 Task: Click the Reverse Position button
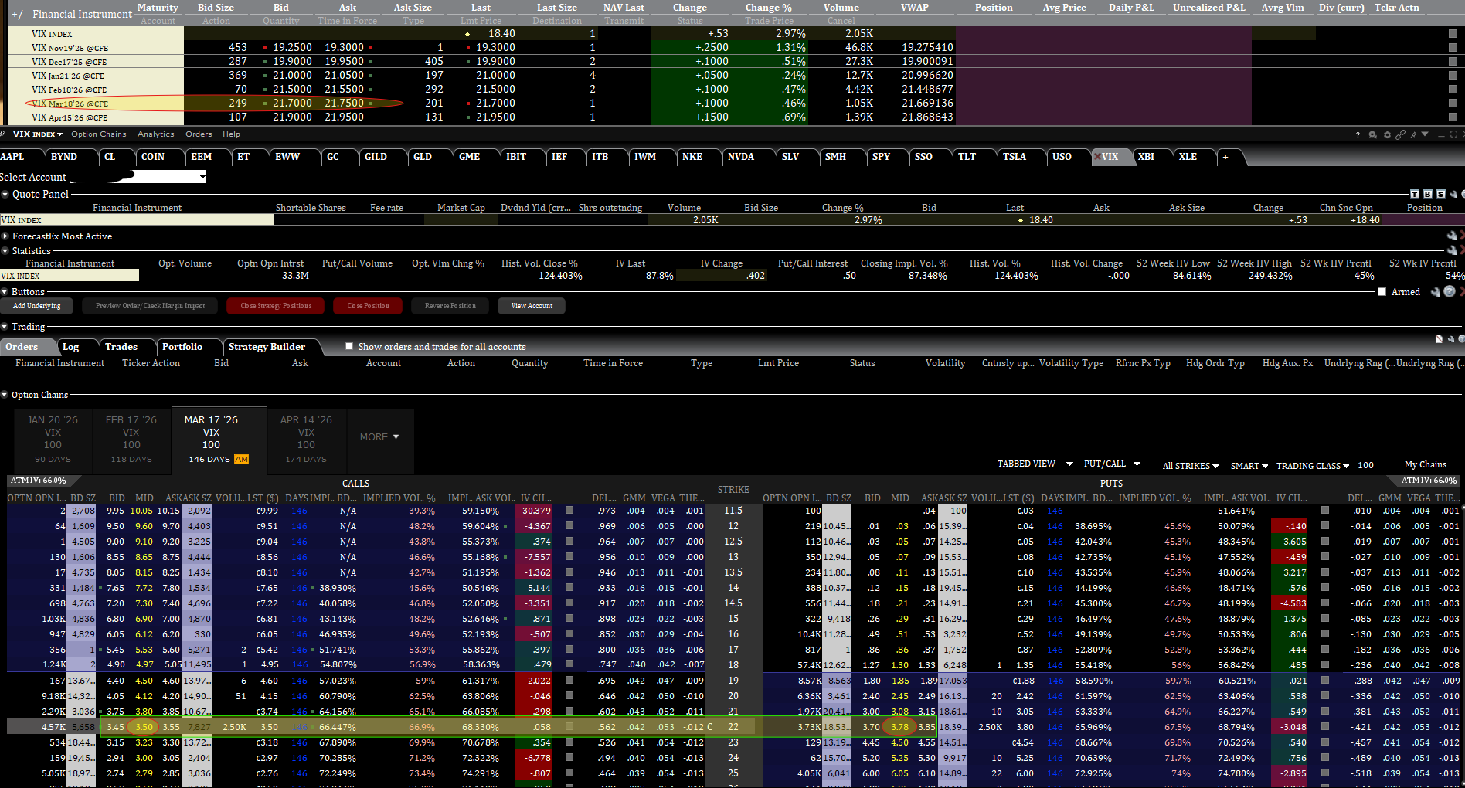point(450,306)
